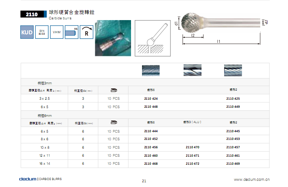Click '10 PCS' in the 3 x 2.5 row
This screenshot has height=187, width=288.
114,99
